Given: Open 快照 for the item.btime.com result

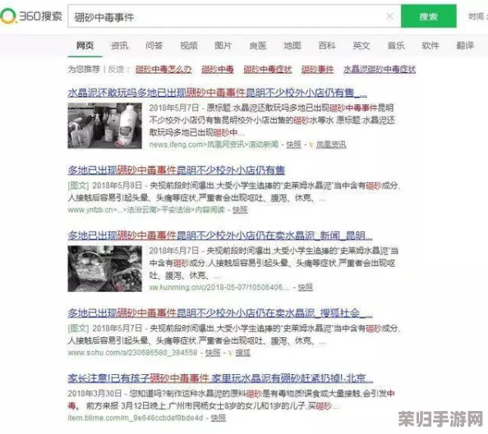Looking at the screenshot, I should (219, 418).
